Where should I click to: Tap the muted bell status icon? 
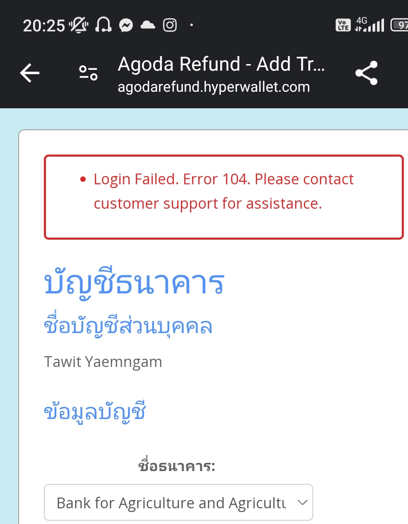coord(79,25)
